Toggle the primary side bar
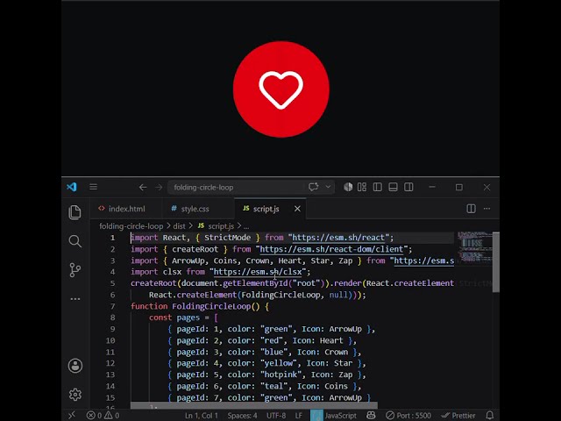The height and width of the screenshot is (421, 561). point(378,187)
